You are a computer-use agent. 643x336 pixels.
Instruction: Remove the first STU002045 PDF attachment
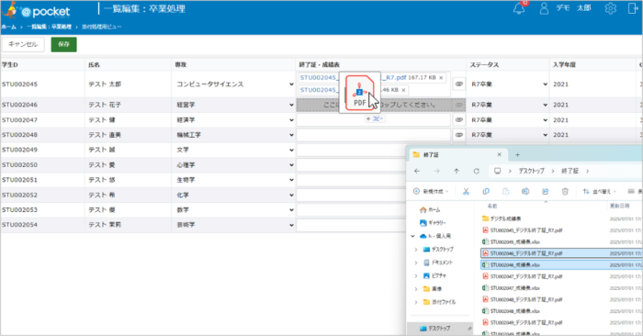(x=441, y=77)
